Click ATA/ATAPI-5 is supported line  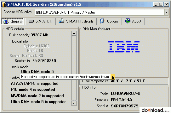(35, 84)
